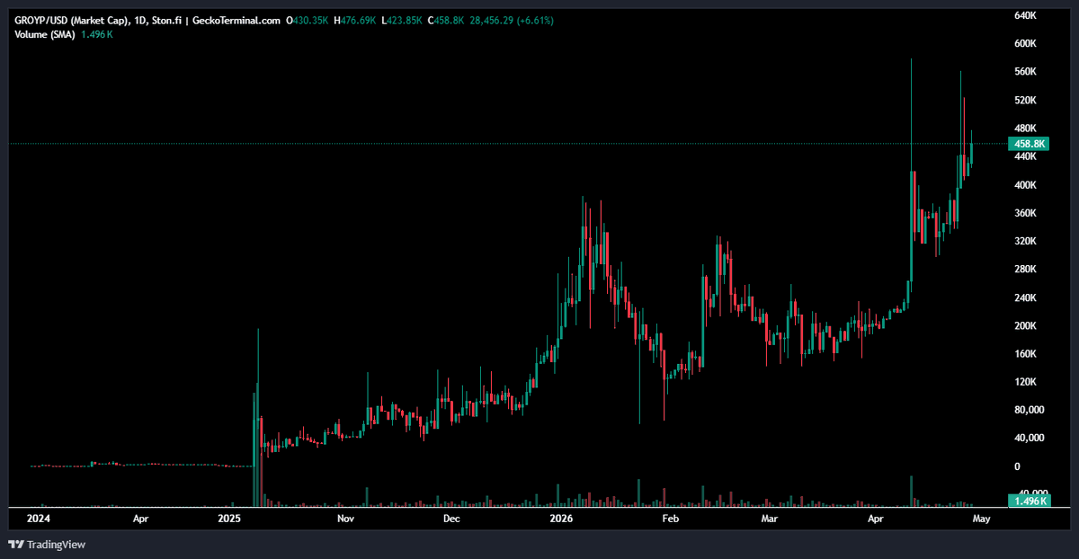This screenshot has height=559, width=1079.
Task: Click the Volume (SMA) indicator label
Action: pos(45,35)
